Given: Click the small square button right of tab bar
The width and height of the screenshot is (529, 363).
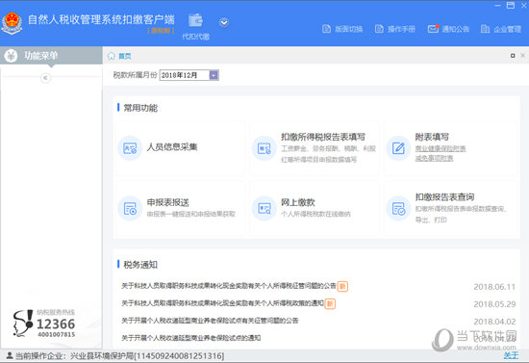Looking at the screenshot, I should (x=513, y=56).
